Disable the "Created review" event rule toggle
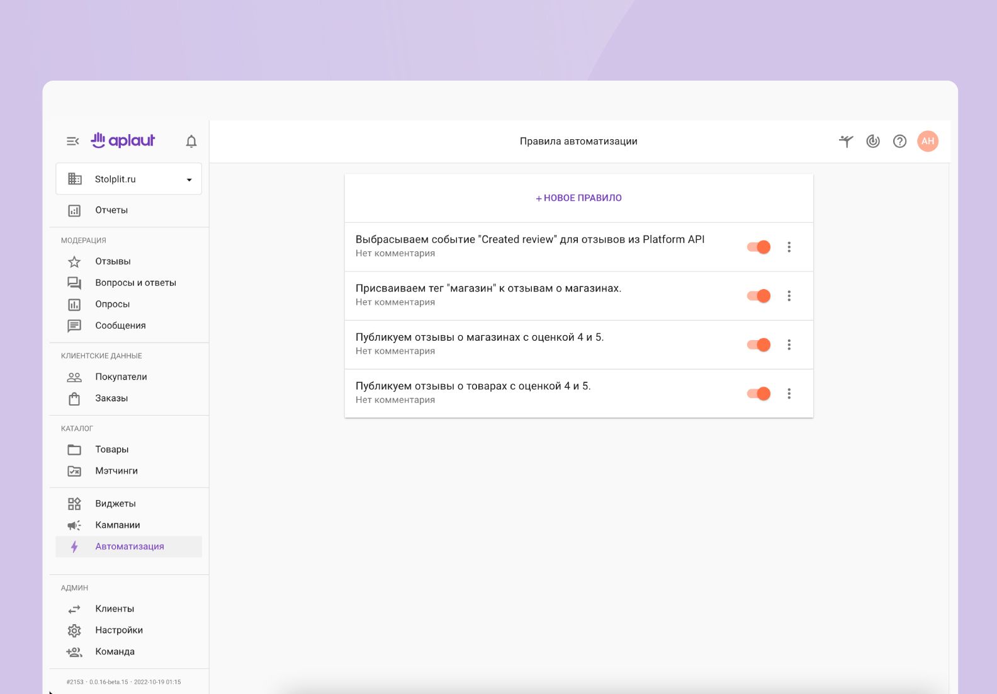997x694 pixels. (758, 247)
